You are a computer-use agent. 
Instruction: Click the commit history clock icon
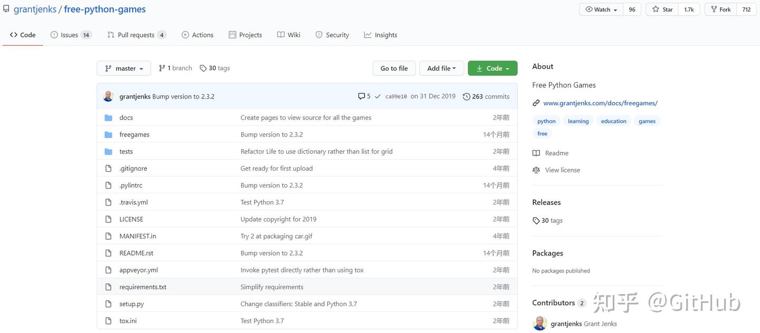(466, 96)
